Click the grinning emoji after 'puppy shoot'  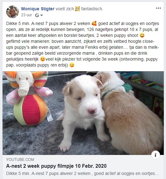click(x=142, y=35)
